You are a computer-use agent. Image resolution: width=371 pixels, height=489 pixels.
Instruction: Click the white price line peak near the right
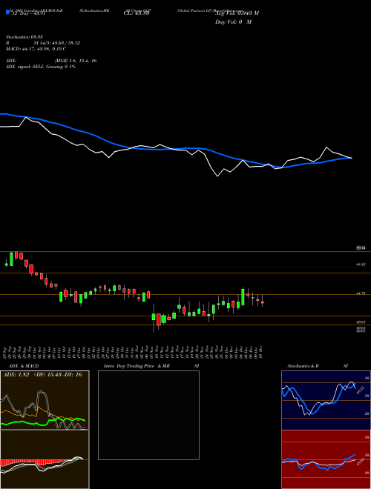pyautogui.click(x=326, y=147)
